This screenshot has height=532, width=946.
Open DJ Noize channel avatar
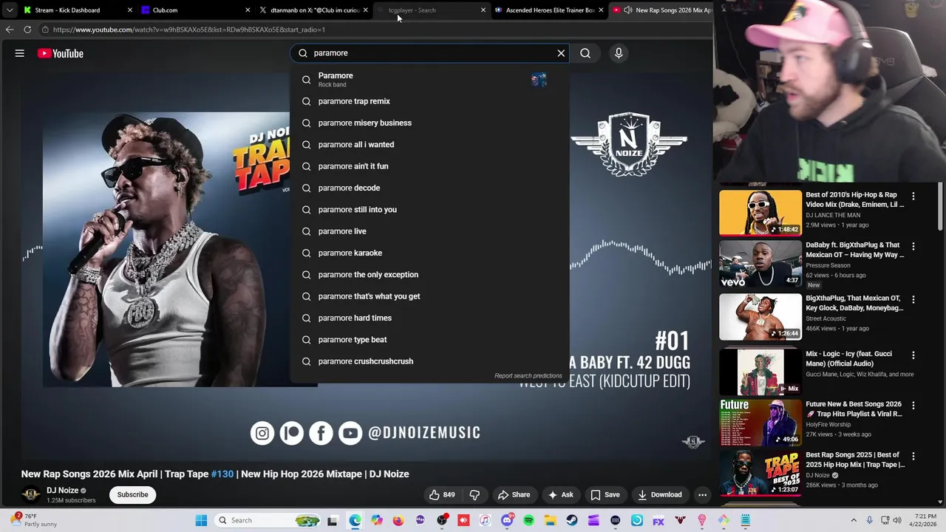tap(31, 495)
